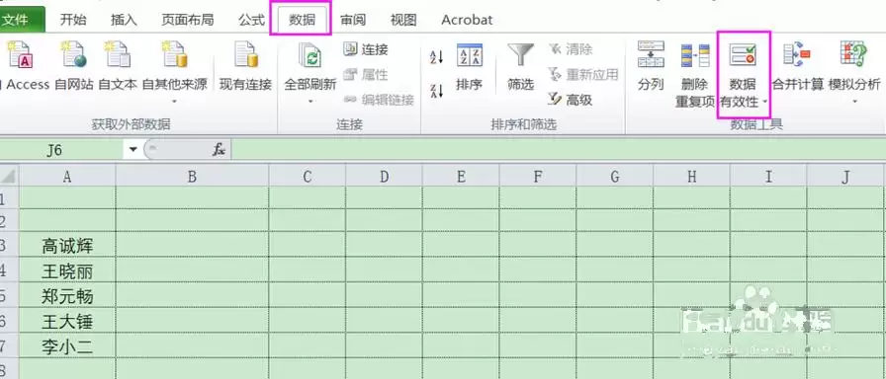Open the Acrobat ribbon tab
Screen dimensions: 886x379
pyautogui.click(x=467, y=20)
